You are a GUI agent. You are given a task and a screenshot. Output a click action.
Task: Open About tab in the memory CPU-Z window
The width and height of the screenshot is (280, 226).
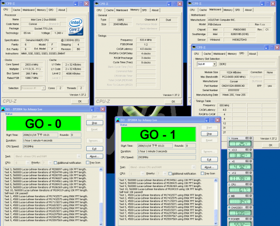155,10
